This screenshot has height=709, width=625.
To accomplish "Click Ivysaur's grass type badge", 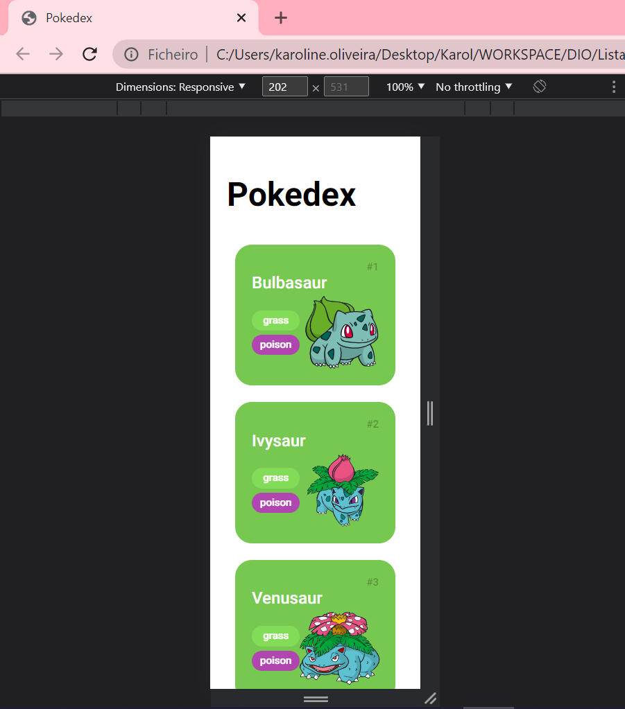I will (x=275, y=478).
